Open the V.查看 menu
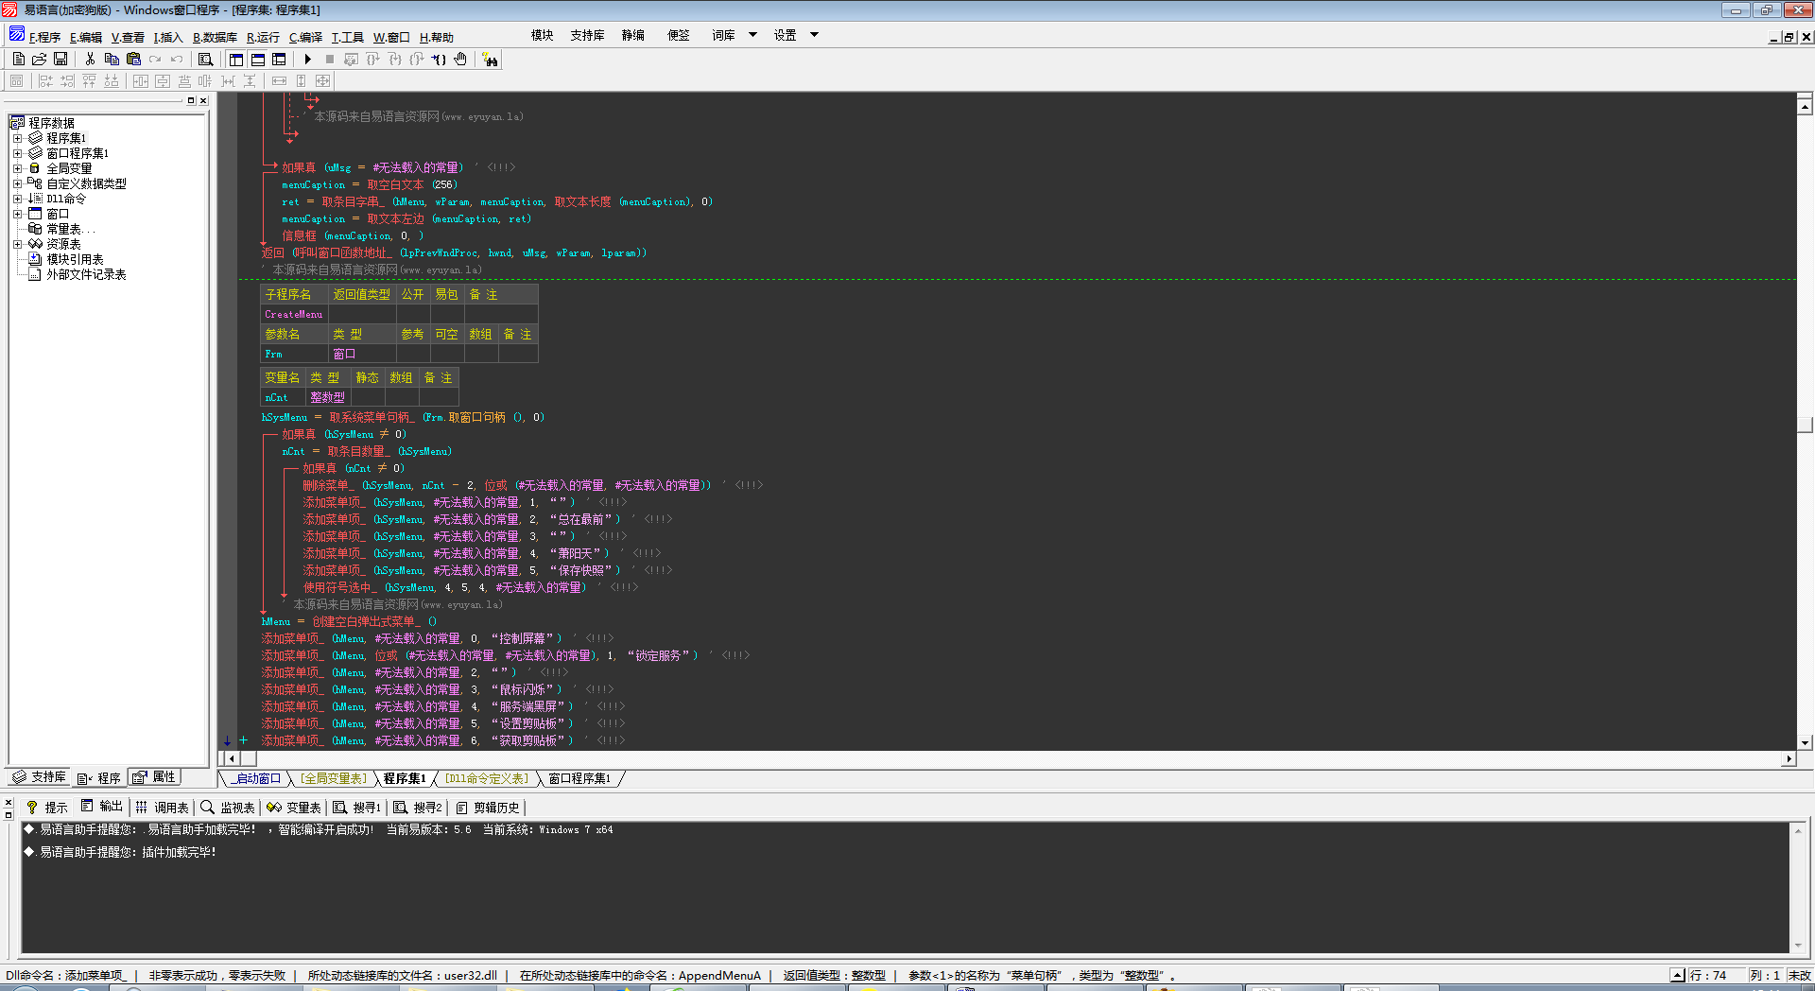The height and width of the screenshot is (991, 1815). tap(128, 38)
